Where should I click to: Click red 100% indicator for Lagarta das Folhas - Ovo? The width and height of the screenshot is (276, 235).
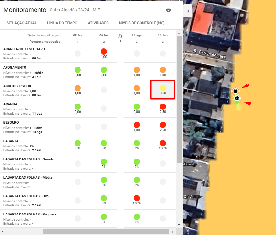pyautogui.click(x=136, y=198)
